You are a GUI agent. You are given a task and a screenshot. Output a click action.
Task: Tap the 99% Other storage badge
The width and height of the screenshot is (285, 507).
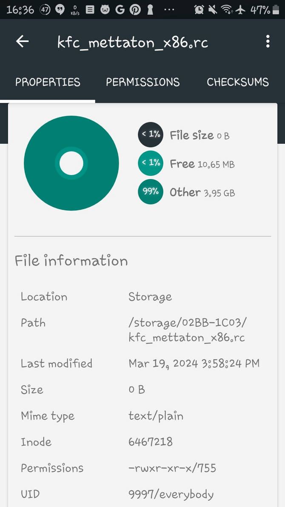(x=151, y=192)
